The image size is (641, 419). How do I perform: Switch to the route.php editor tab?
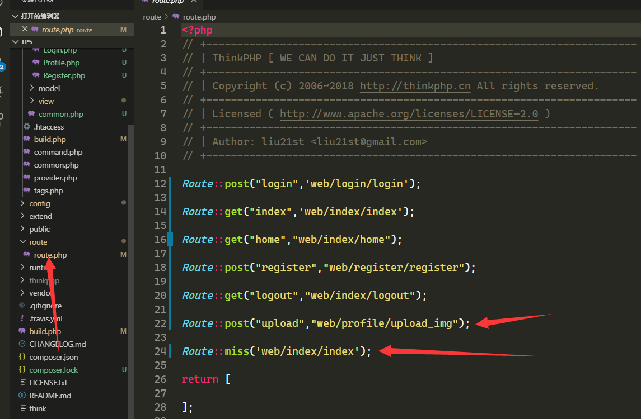(x=167, y=2)
